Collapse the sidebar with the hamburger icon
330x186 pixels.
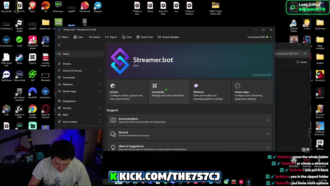[x=59, y=45]
